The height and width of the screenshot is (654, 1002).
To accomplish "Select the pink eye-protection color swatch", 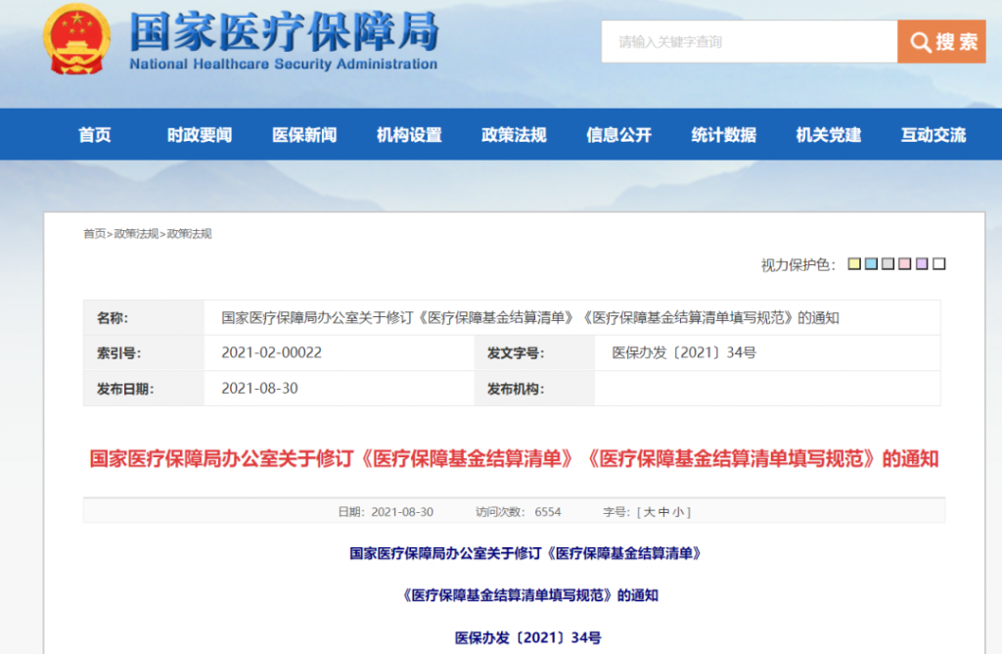I will click(905, 263).
